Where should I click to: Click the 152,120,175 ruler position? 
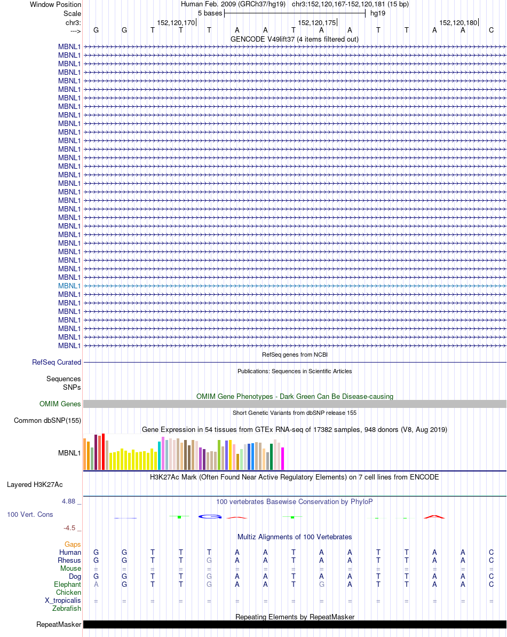point(316,23)
